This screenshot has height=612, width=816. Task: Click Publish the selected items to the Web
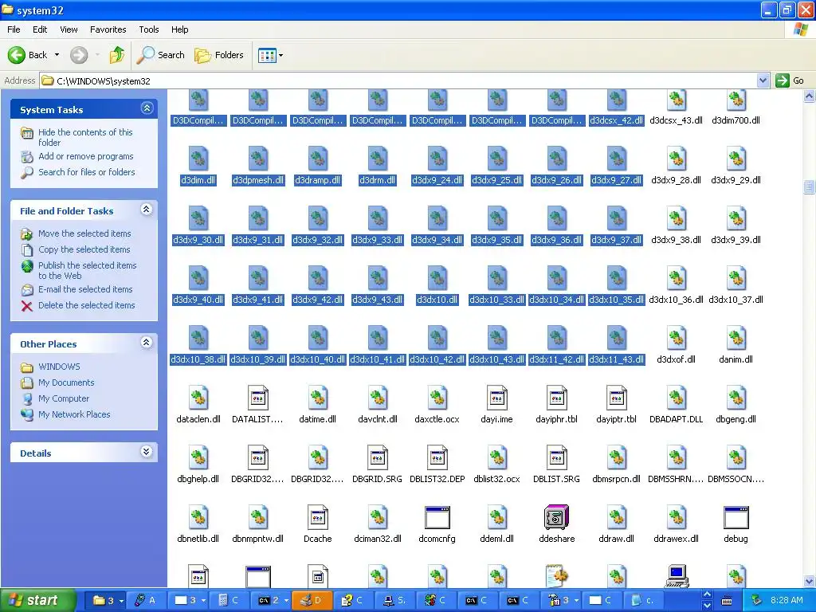(x=87, y=271)
